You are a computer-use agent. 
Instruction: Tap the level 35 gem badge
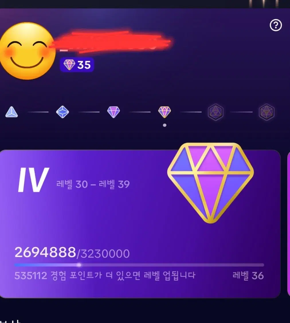coord(77,65)
